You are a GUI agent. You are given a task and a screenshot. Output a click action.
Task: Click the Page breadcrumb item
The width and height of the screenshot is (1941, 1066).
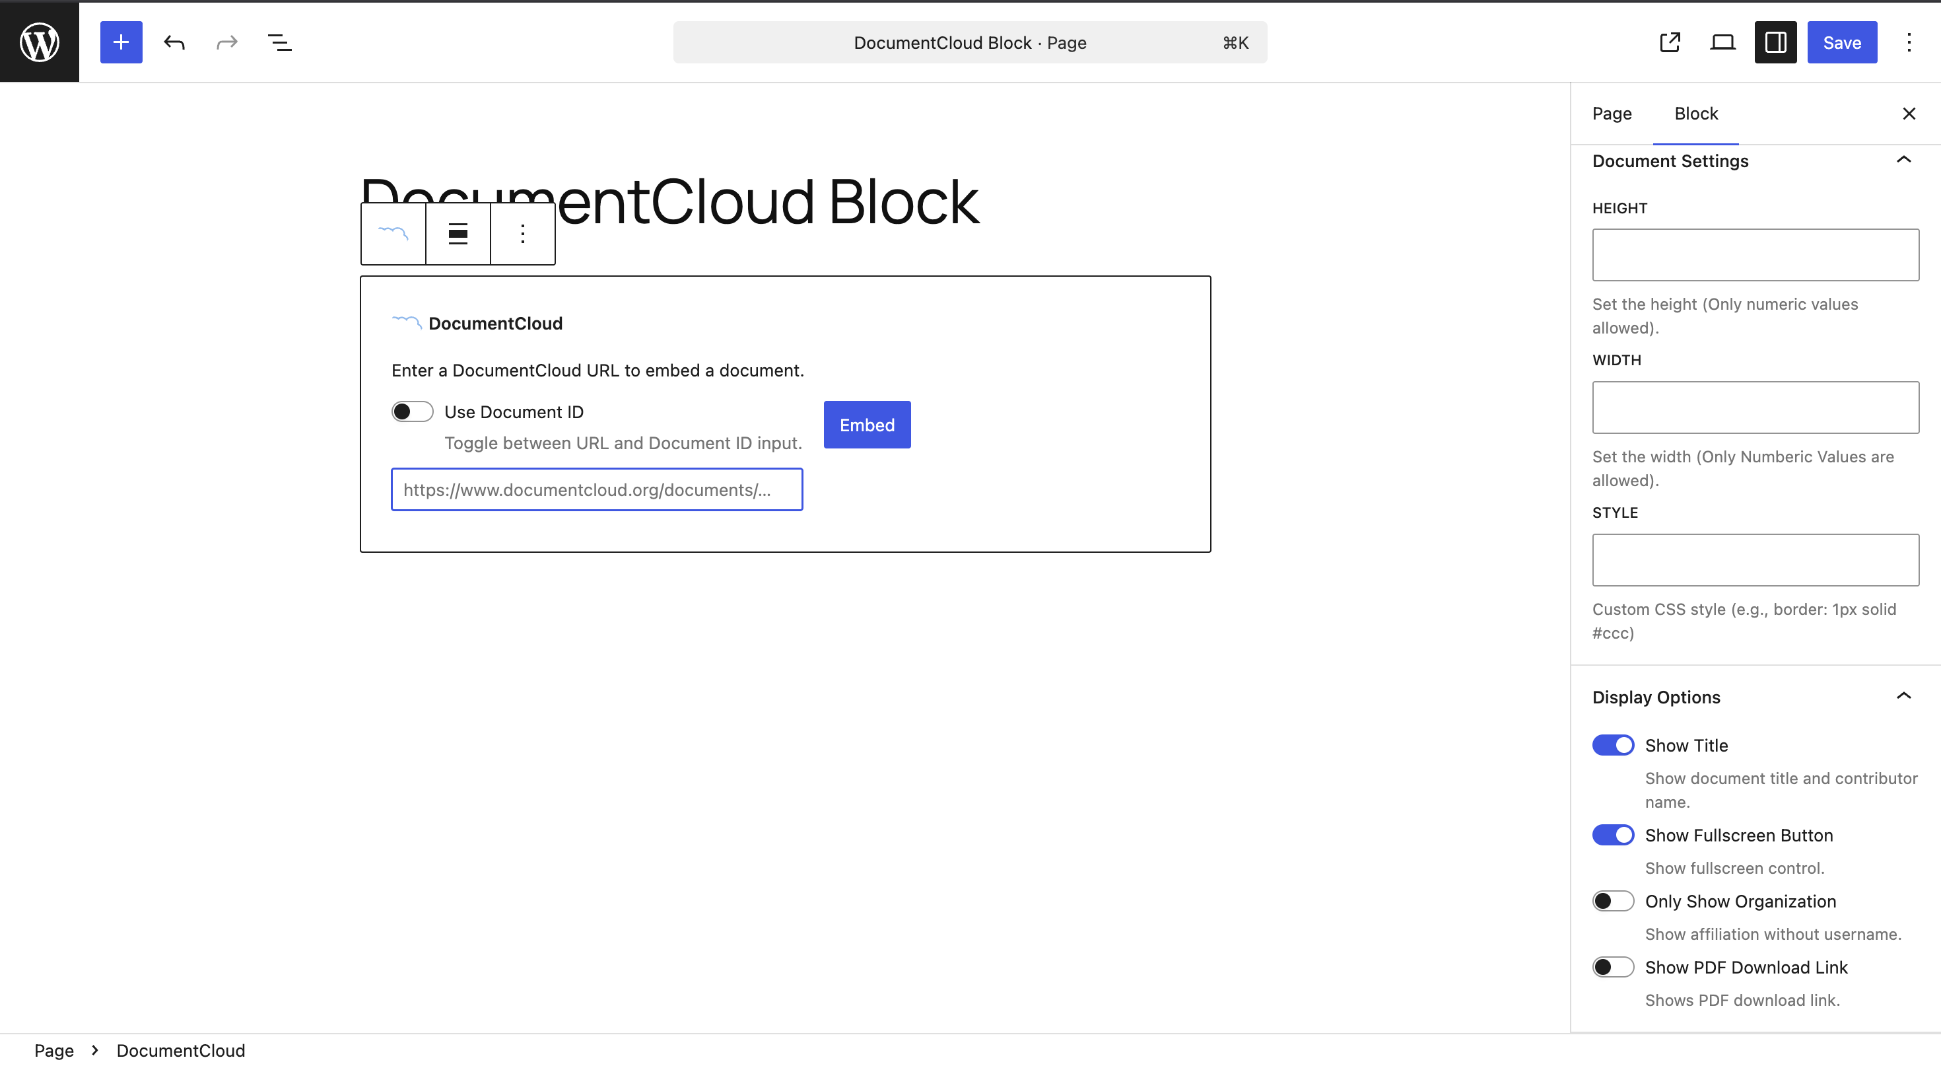pos(54,1050)
